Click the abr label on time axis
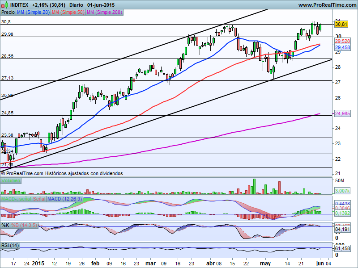Image resolution: width=358 pixels, height=268 pixels. 210,264
